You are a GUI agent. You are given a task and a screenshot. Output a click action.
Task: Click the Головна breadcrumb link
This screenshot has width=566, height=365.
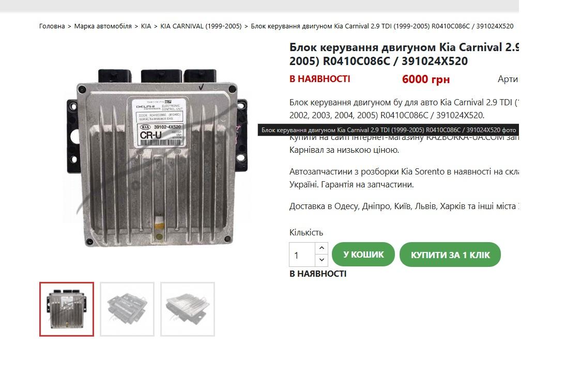click(52, 26)
